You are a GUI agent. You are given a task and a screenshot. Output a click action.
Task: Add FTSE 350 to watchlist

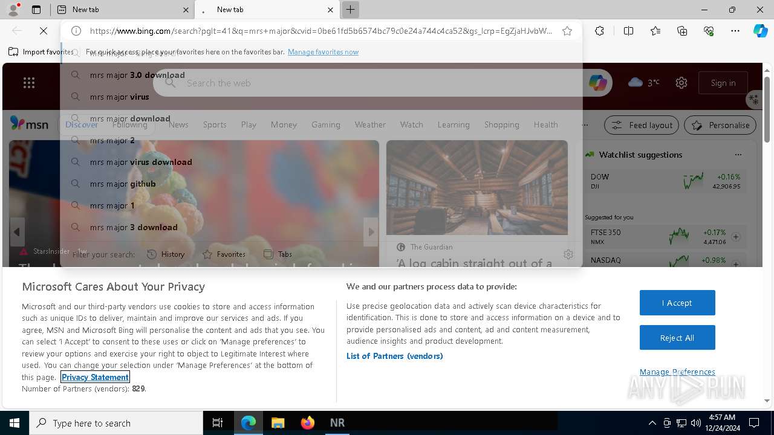click(x=736, y=237)
